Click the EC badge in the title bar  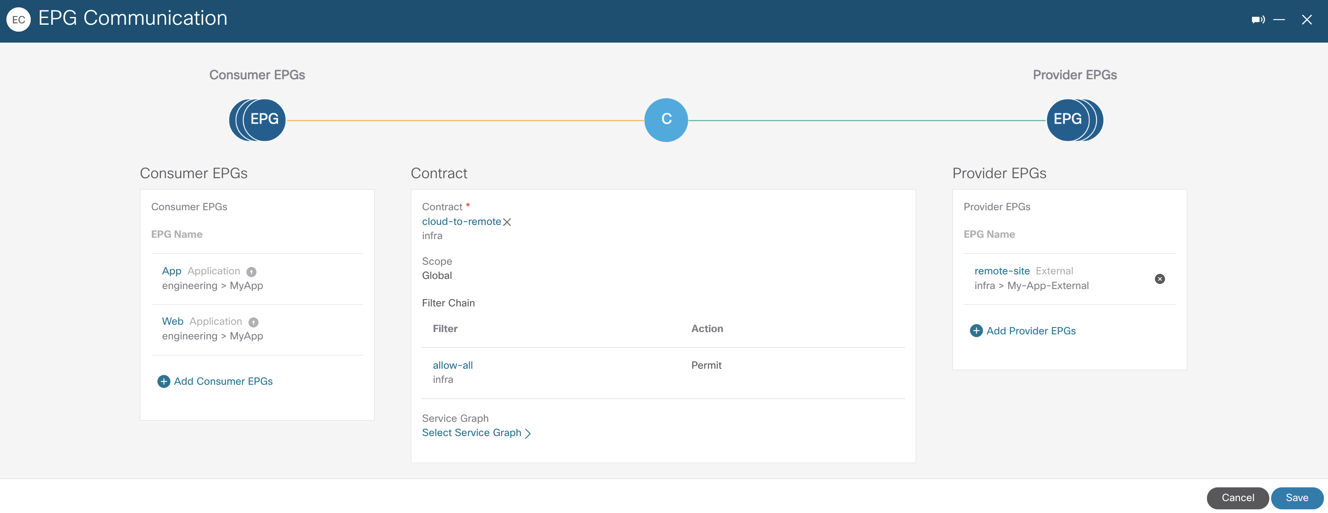[18, 20]
